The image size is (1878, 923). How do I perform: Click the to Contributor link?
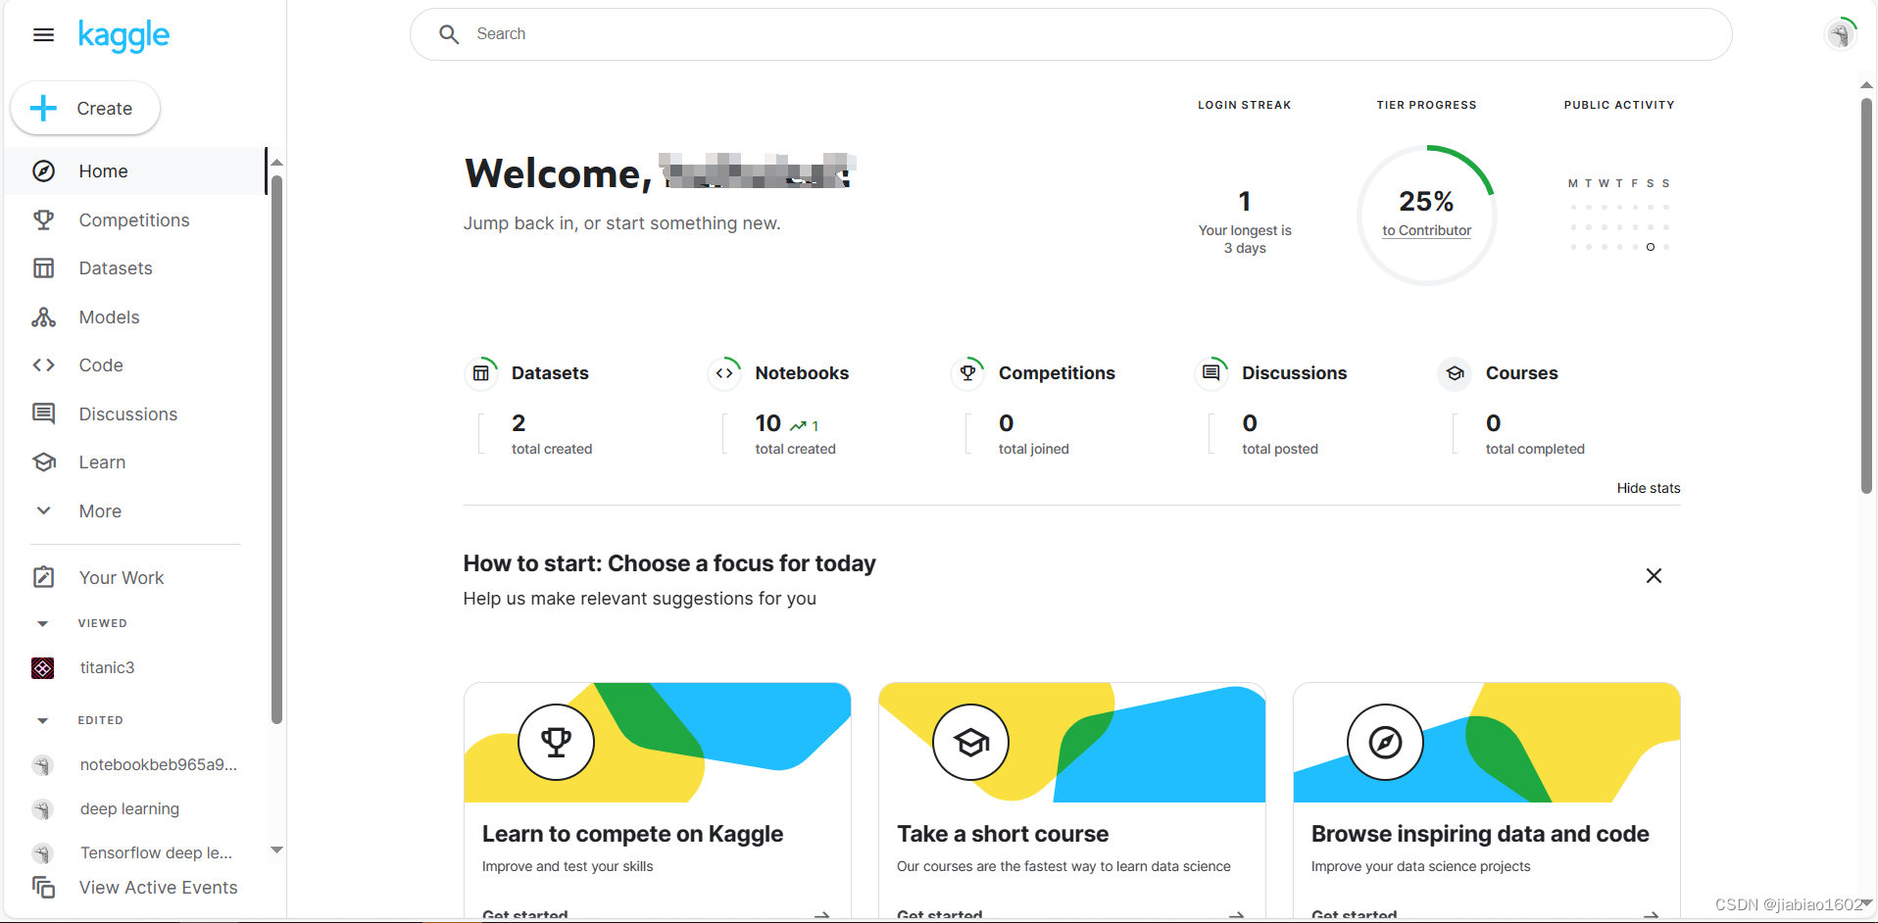tap(1426, 230)
